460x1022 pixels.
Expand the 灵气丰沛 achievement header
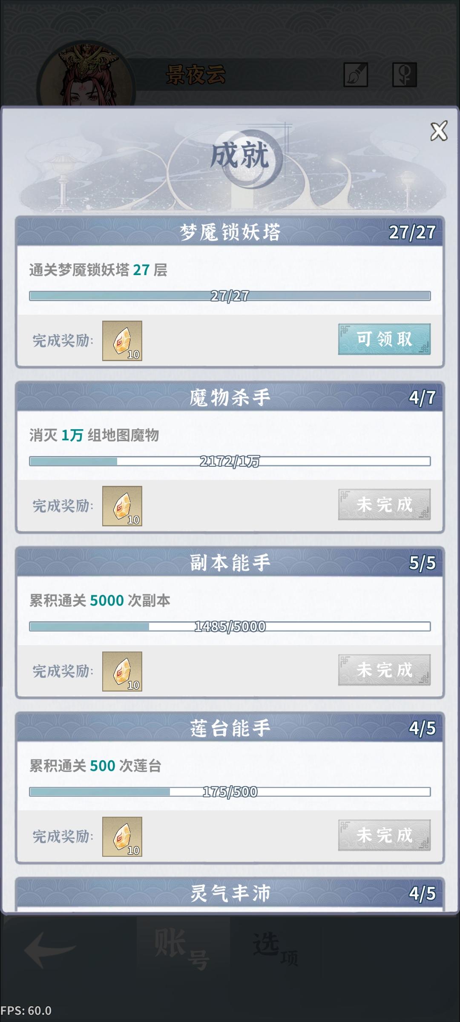point(230,893)
